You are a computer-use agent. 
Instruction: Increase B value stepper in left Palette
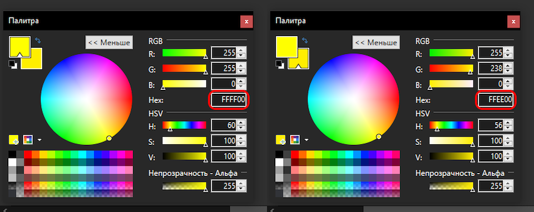tap(241, 81)
